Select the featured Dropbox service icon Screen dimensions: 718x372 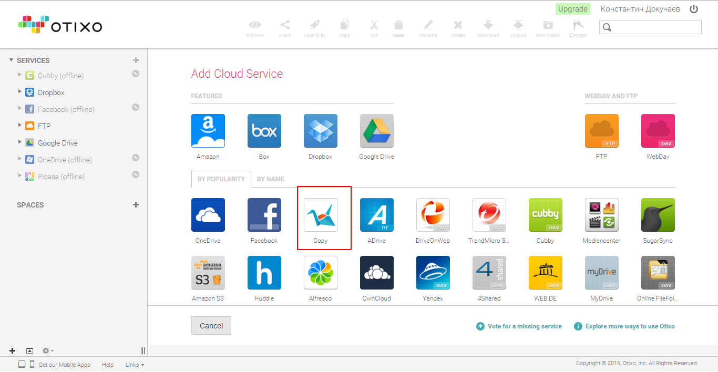pos(321,131)
